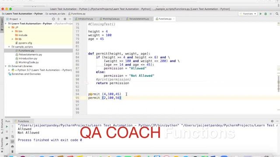The image size is (280, 157).
Task: Click the 'permit (2,100,56)' call line
Action: 105,98
